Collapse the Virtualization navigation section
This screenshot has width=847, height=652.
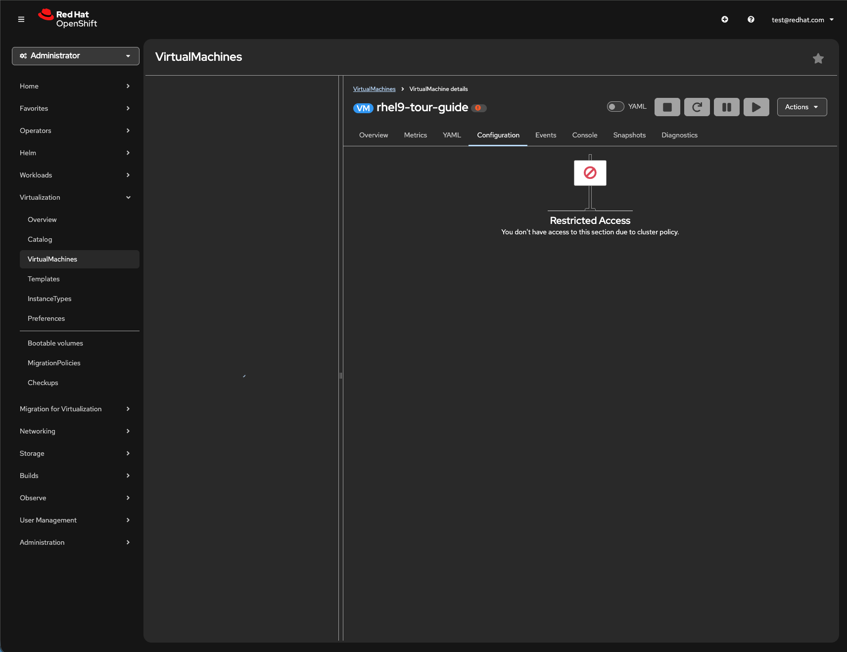[x=76, y=197]
